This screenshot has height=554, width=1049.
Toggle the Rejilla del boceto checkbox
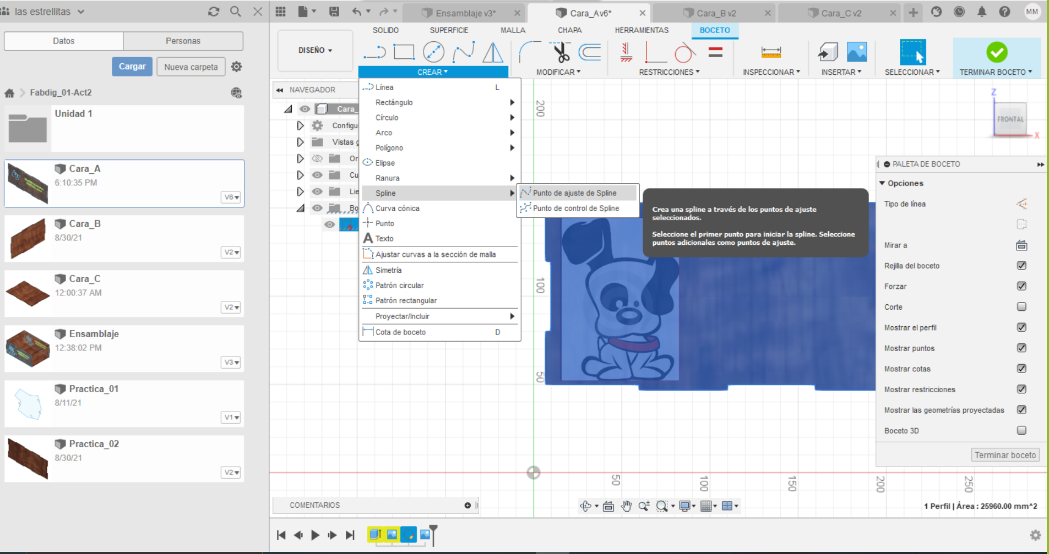click(1021, 266)
